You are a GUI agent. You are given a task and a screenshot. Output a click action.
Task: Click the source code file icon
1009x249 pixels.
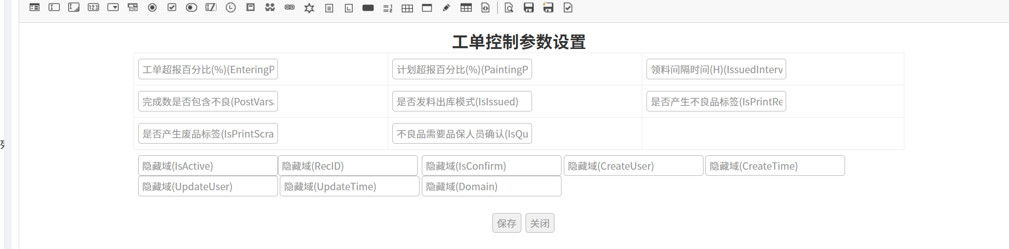(x=486, y=7)
